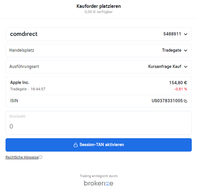
Task: Click the 154,80 € price quote
Action: (178, 83)
